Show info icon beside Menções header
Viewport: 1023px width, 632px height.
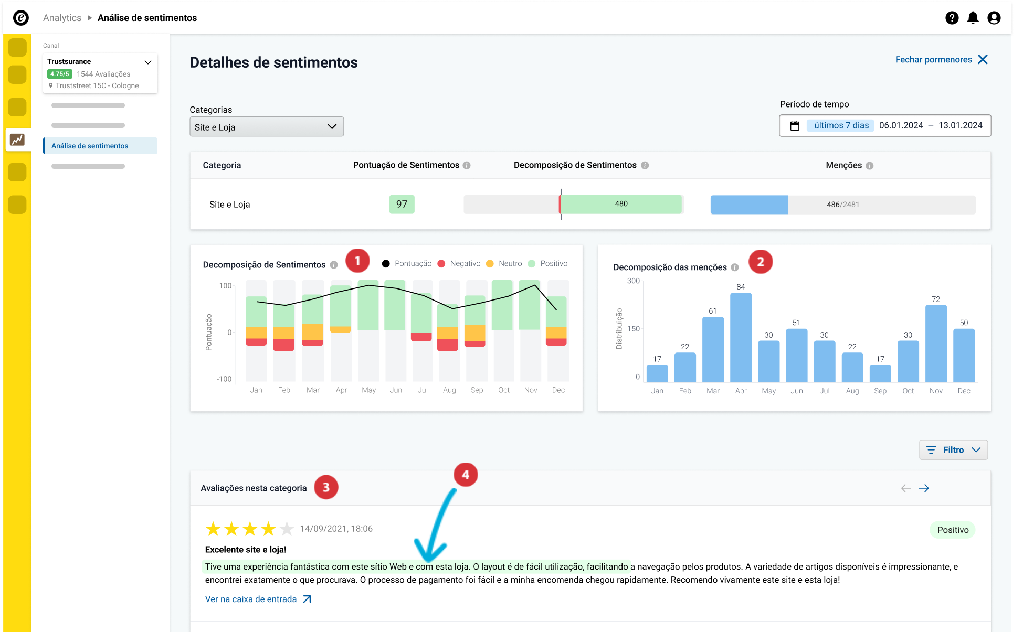[870, 166]
